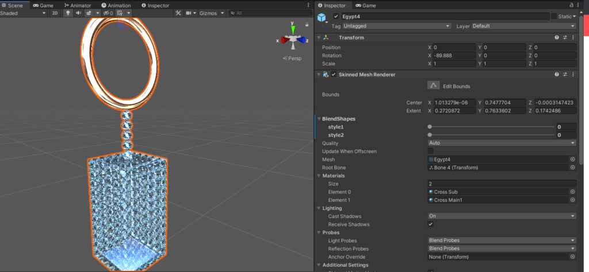Image resolution: width=589 pixels, height=272 pixels.
Task: Toggle scene audio speaker icon
Action: tap(79, 13)
